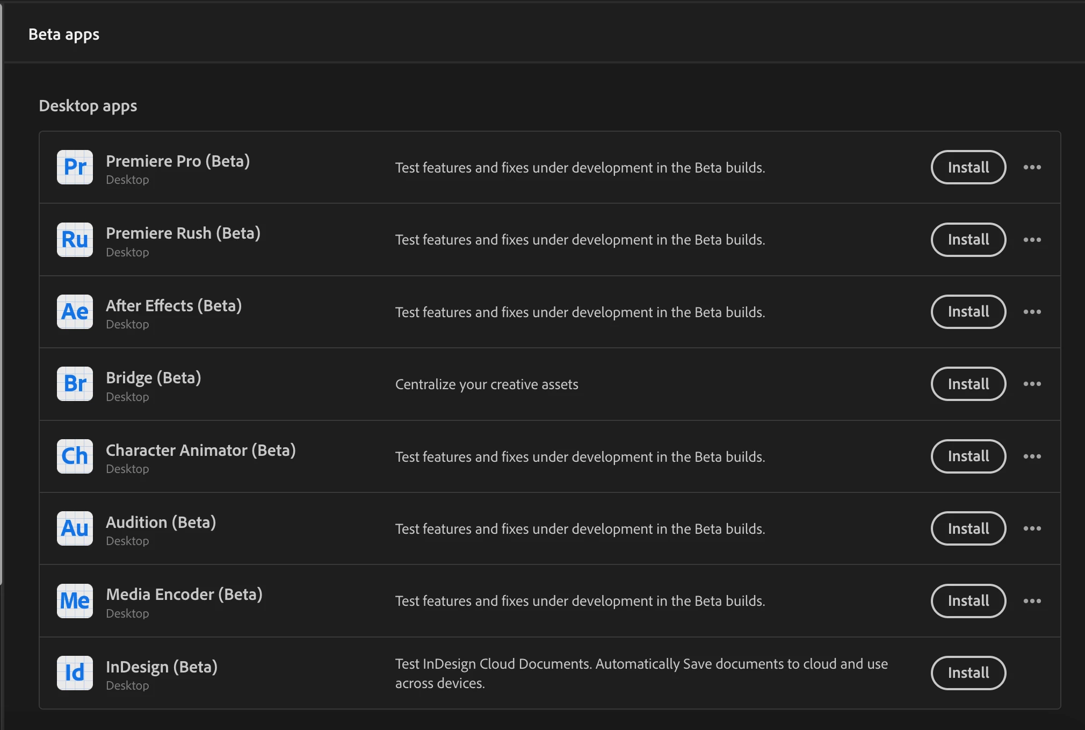This screenshot has width=1085, height=730.
Task: Open more options menu for Bridge (Beta)
Action: coord(1032,384)
